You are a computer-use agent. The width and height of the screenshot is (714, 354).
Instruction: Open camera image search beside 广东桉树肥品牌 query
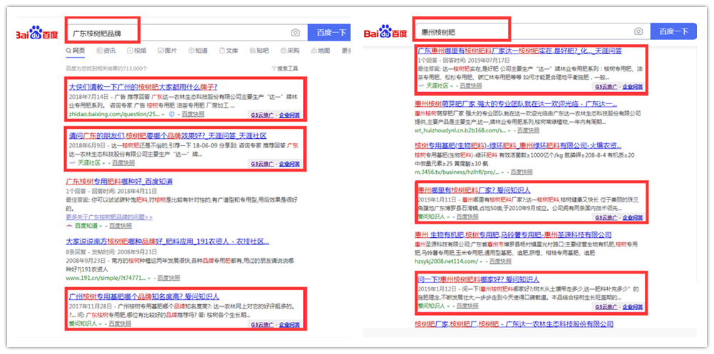pos(296,32)
